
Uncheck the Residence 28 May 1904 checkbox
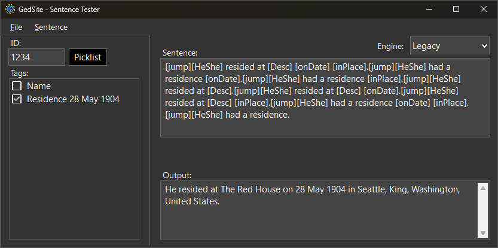pos(17,99)
